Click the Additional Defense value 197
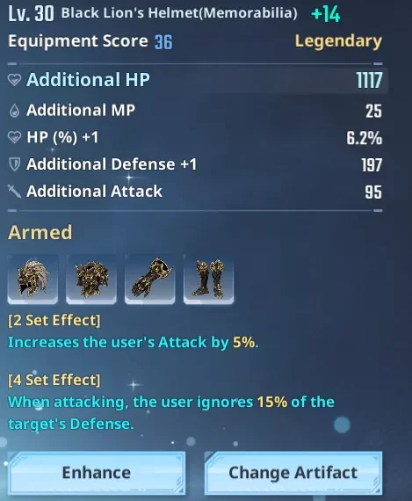This screenshot has height=501, width=412. pos(372,165)
